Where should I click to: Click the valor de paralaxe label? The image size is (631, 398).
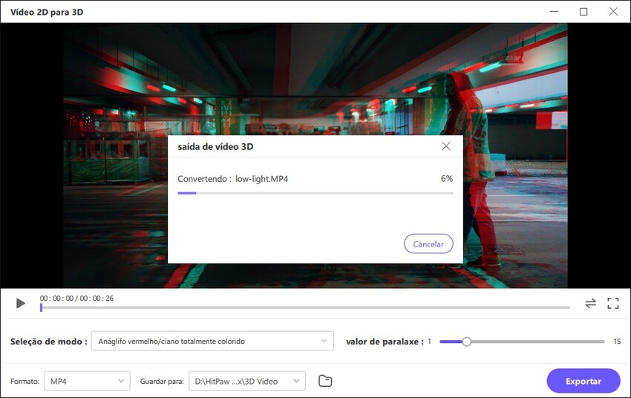pos(385,342)
